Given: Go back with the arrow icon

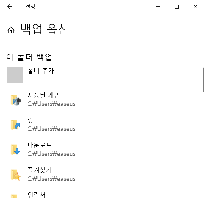Looking at the screenshot, I should point(10,7).
